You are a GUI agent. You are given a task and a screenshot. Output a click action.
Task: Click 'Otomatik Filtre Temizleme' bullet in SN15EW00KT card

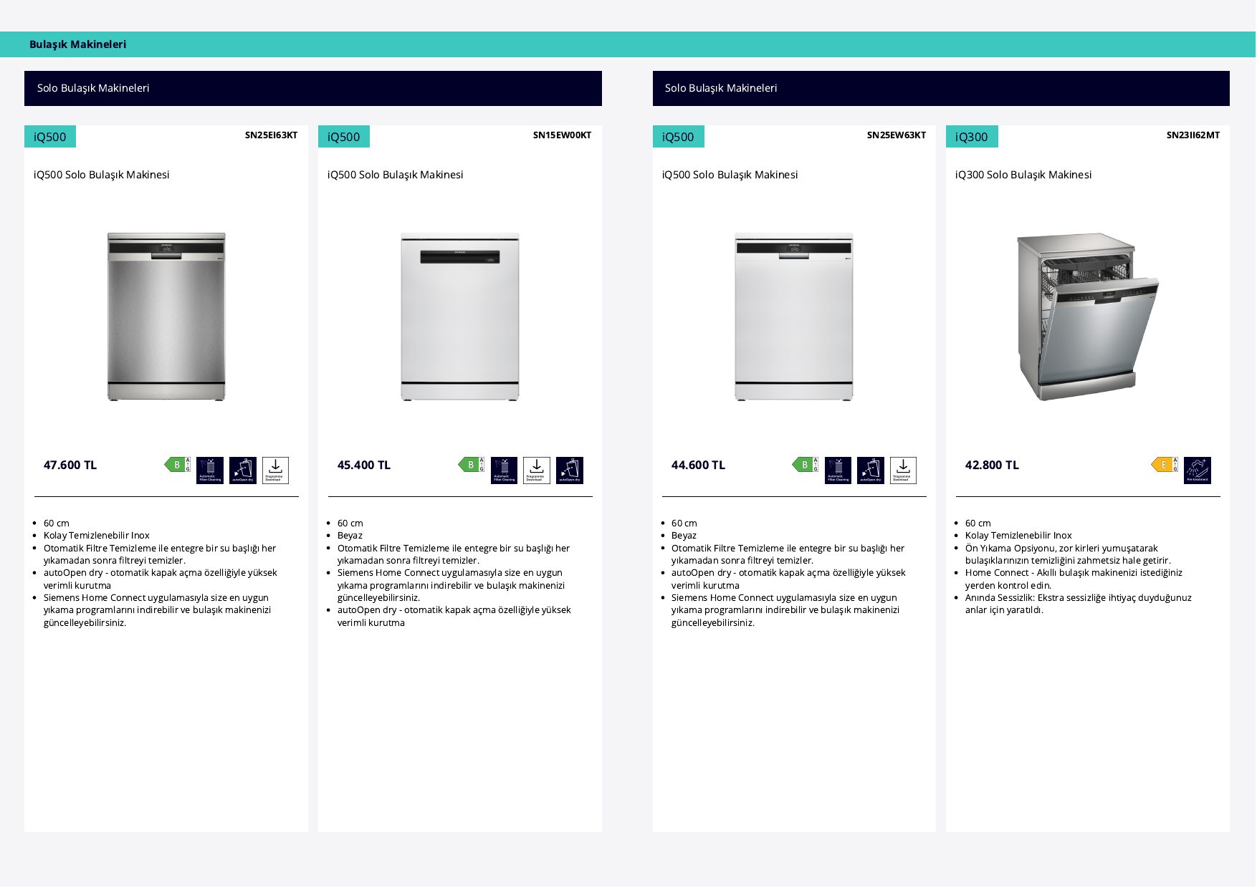click(454, 554)
